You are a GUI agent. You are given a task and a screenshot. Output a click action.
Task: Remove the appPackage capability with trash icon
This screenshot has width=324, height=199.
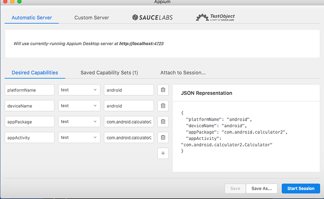point(163,122)
